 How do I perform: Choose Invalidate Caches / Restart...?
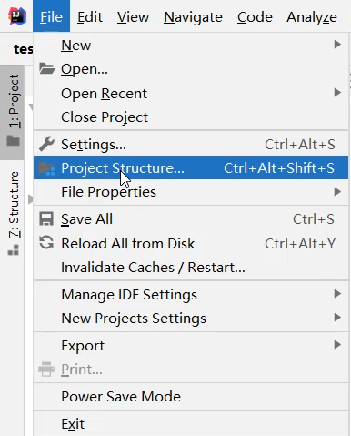pyautogui.click(x=191, y=268)
